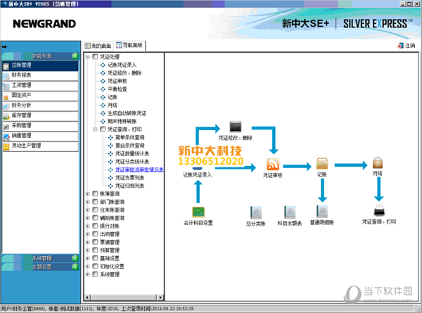The image size is (422, 313).
Task: Tick the 凭证查询、打印 checkbox
Action: [103, 129]
